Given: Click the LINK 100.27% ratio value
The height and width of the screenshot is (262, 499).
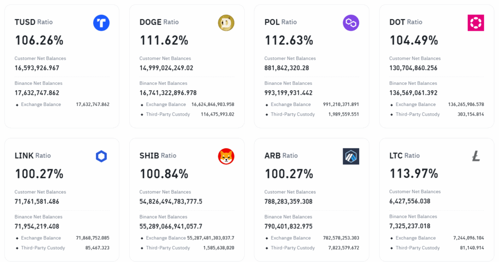Looking at the screenshot, I should click(39, 174).
